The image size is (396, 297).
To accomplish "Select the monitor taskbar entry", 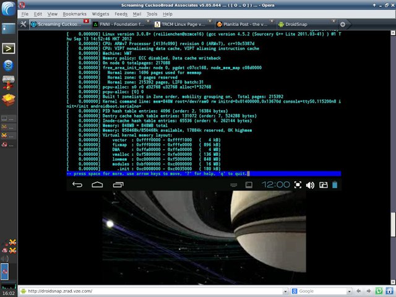I will click(8, 118).
